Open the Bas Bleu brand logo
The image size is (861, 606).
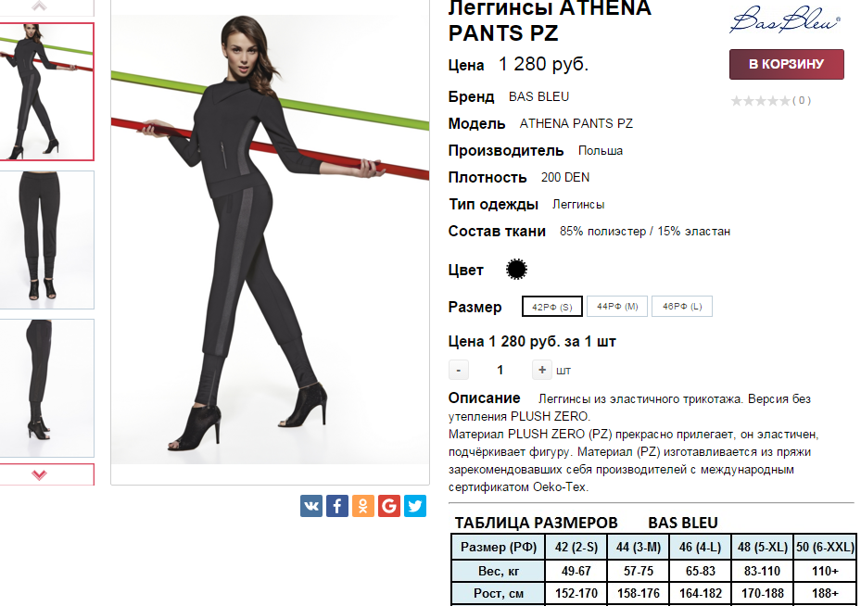(x=785, y=19)
